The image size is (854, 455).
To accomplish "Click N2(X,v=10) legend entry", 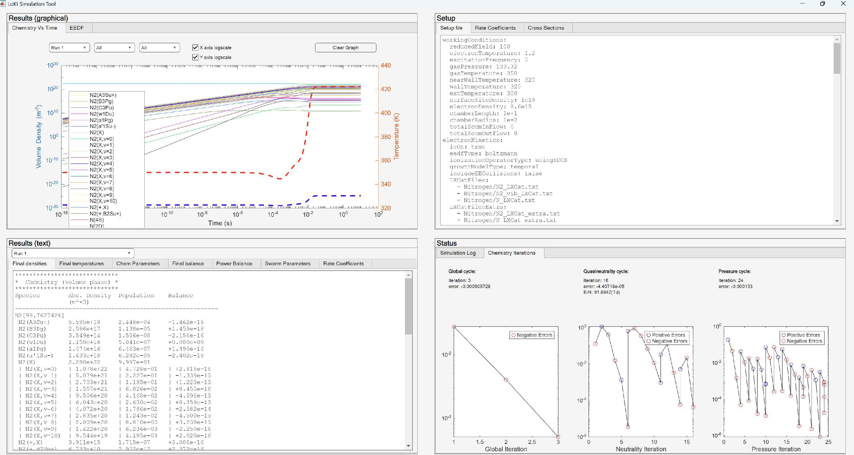I will pos(103,201).
